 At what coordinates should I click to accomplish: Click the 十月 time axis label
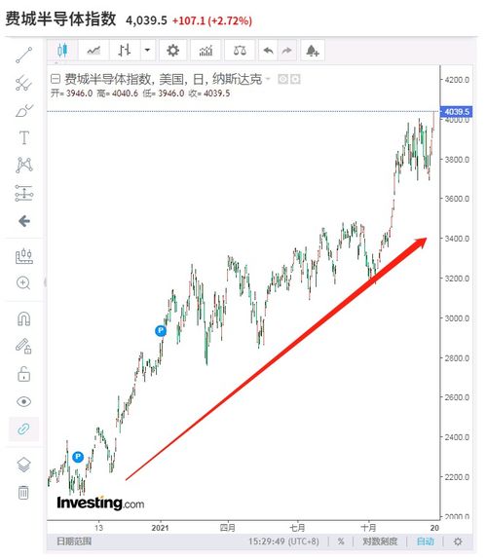(368, 528)
